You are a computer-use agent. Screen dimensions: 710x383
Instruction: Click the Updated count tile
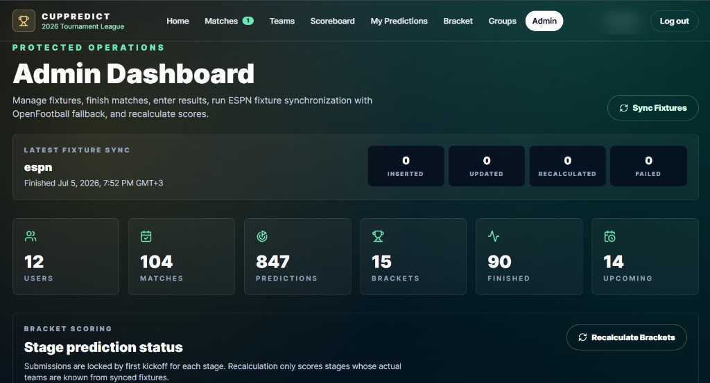487,166
